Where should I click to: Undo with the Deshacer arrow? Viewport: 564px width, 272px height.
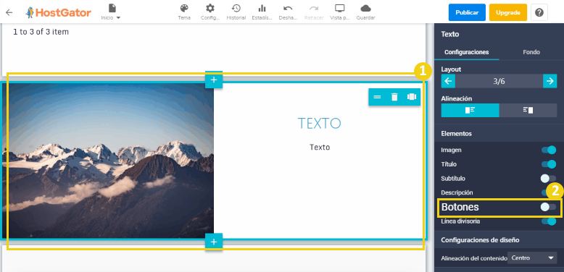click(288, 12)
